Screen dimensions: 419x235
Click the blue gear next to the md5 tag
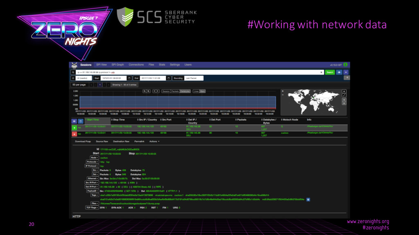coord(308,200)
